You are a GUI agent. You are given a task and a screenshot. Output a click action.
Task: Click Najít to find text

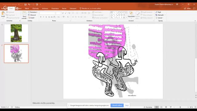point(158,12)
